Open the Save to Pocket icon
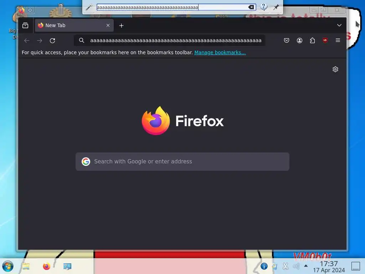Image resolution: width=365 pixels, height=274 pixels. [287, 40]
